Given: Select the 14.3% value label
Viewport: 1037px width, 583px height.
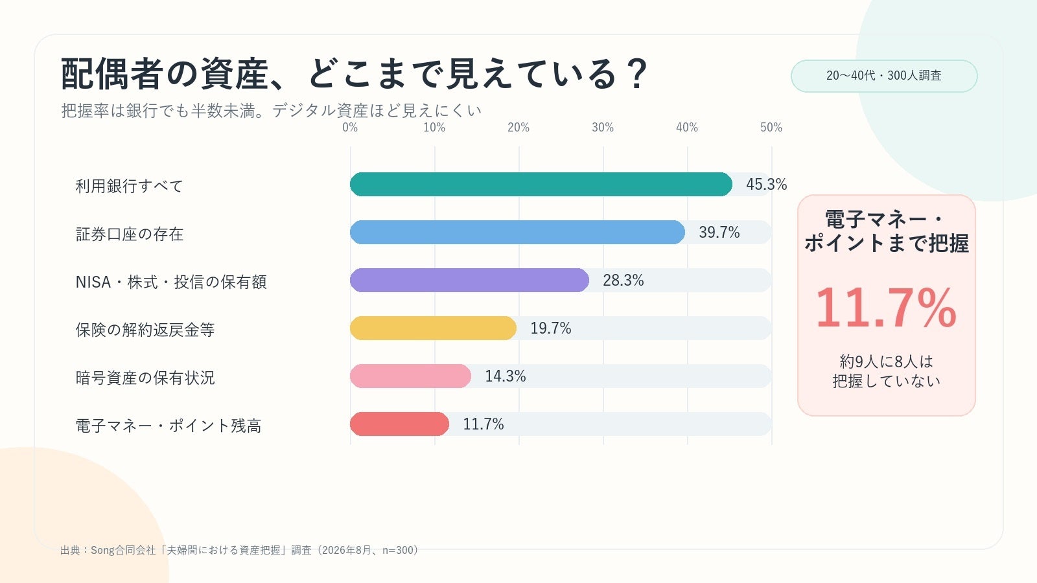Looking at the screenshot, I should coord(505,376).
